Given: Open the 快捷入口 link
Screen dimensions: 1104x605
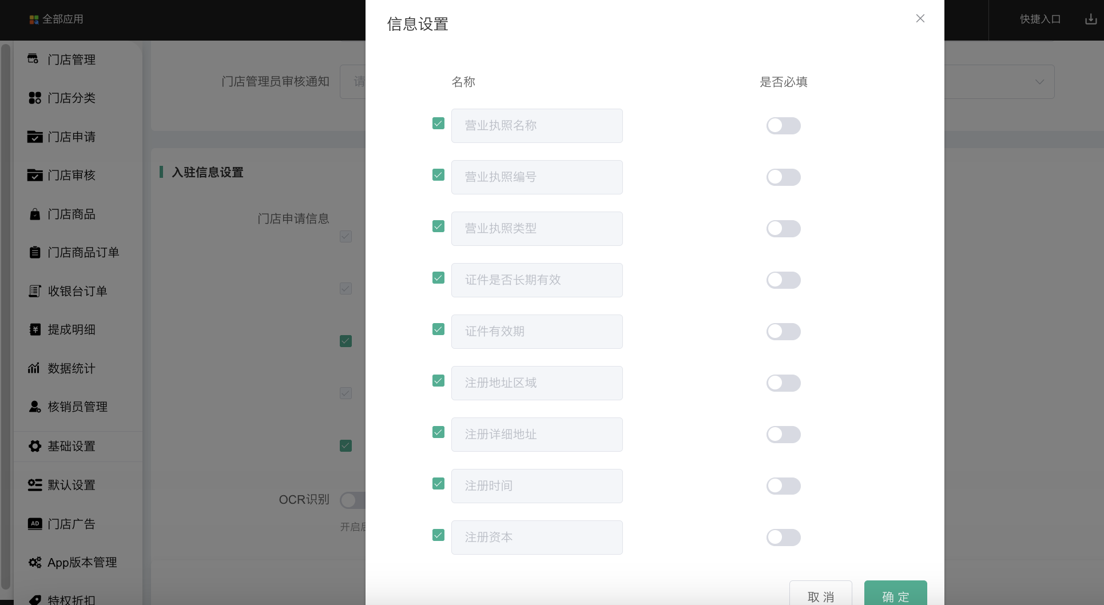Looking at the screenshot, I should 1040,19.
